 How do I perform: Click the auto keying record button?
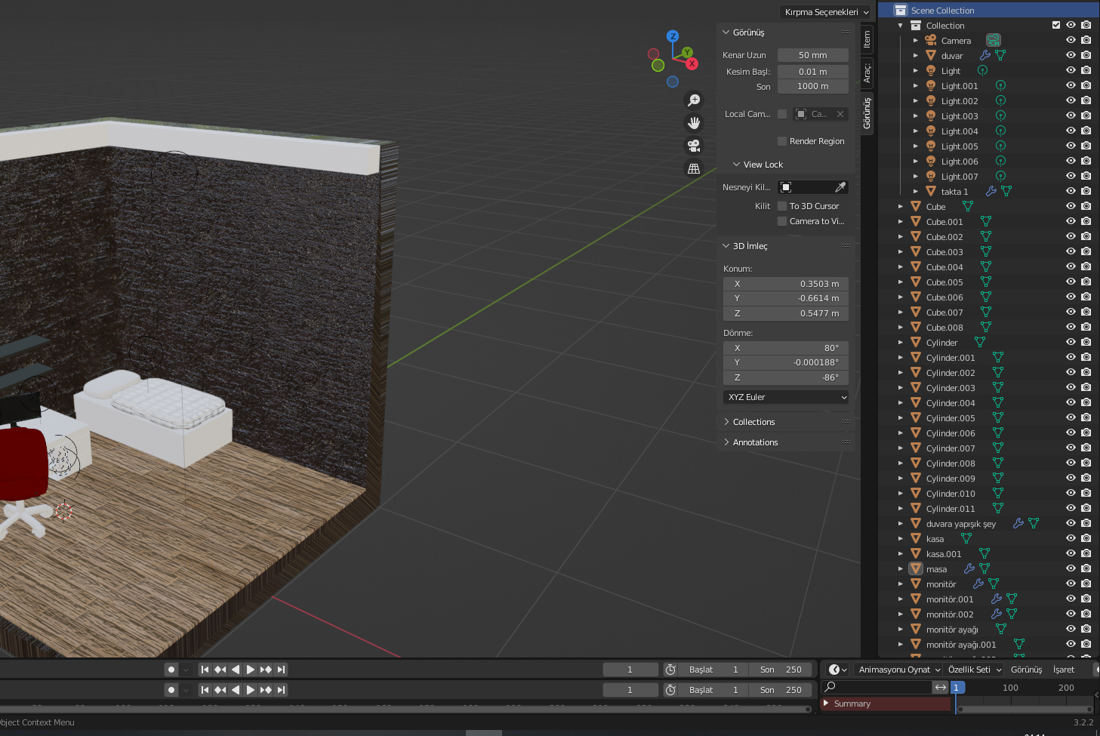(171, 670)
